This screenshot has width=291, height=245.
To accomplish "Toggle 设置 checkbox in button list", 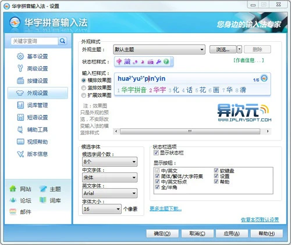I will [x=216, y=176].
